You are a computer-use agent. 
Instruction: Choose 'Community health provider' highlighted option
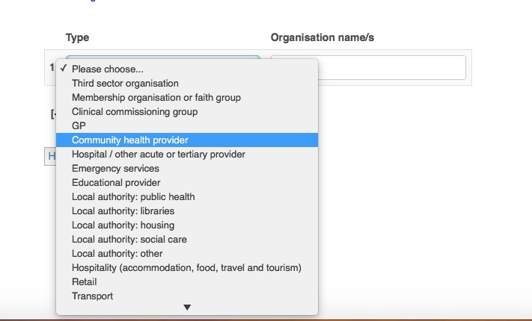pyautogui.click(x=130, y=140)
